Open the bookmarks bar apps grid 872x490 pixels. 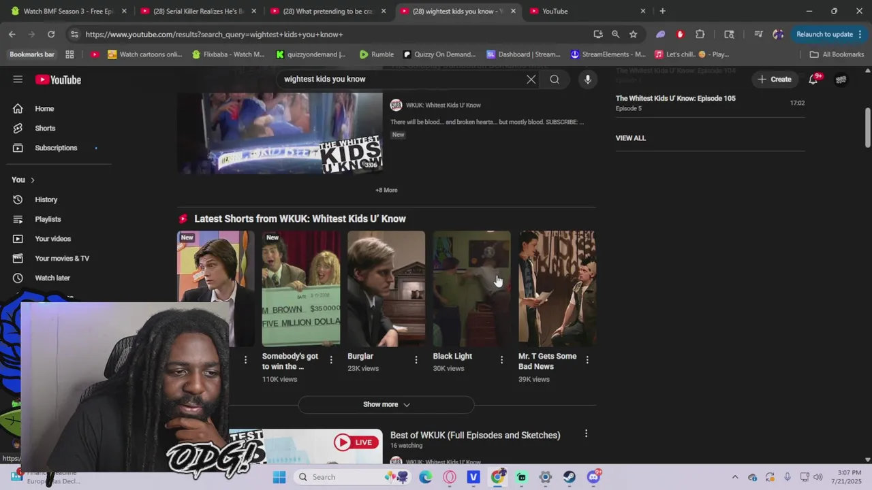69,54
